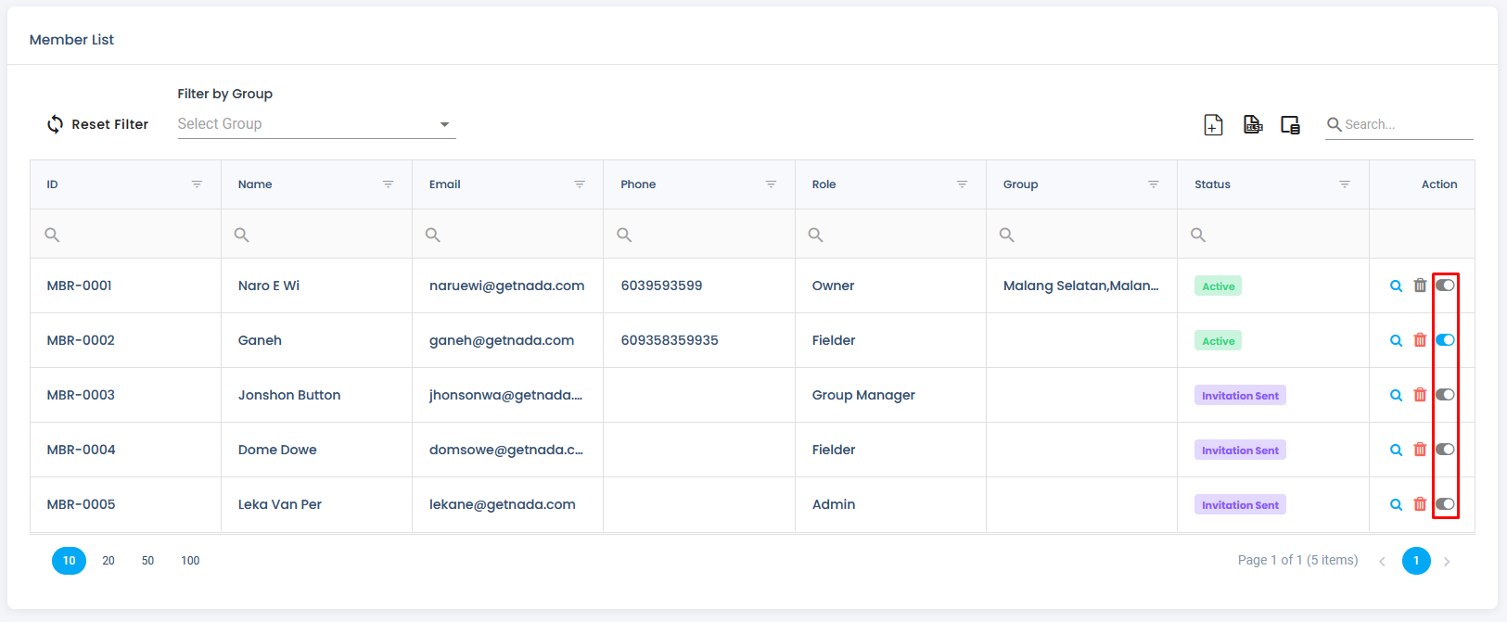
Task: Open the Email column header filter
Action: point(580,184)
